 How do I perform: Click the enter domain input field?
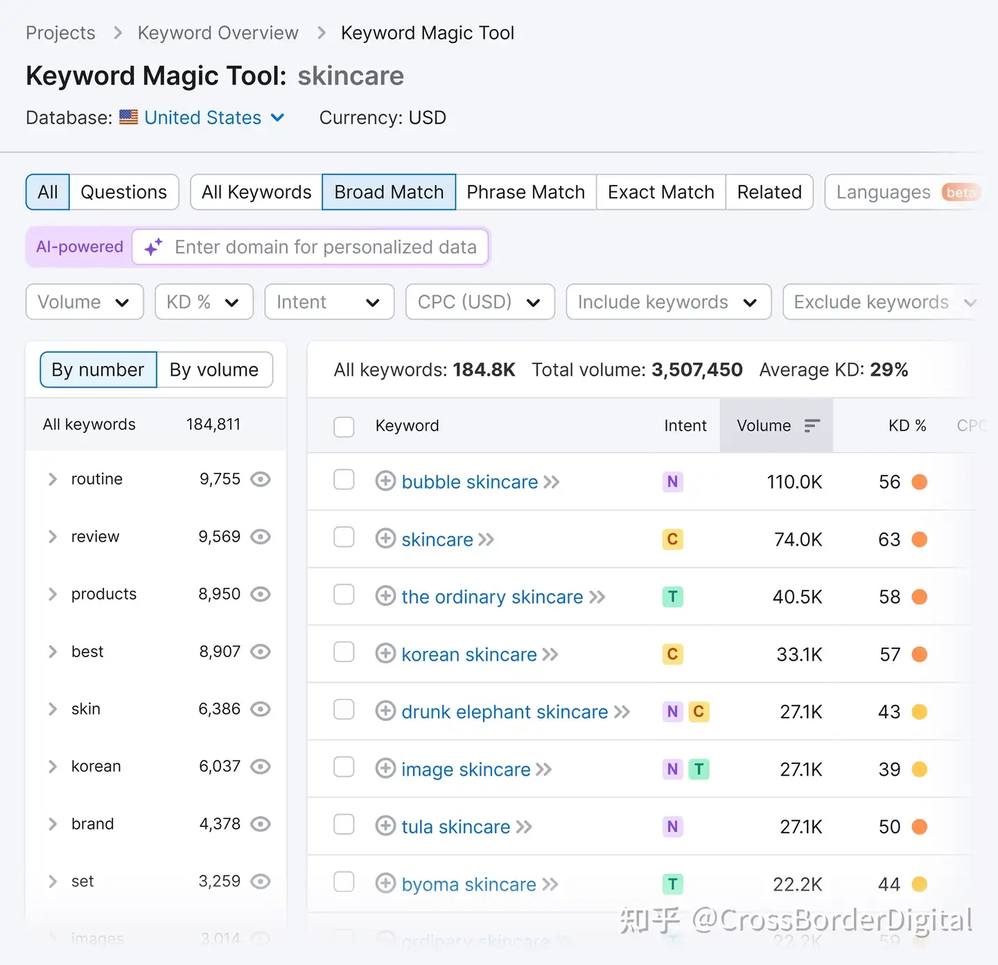click(x=326, y=247)
